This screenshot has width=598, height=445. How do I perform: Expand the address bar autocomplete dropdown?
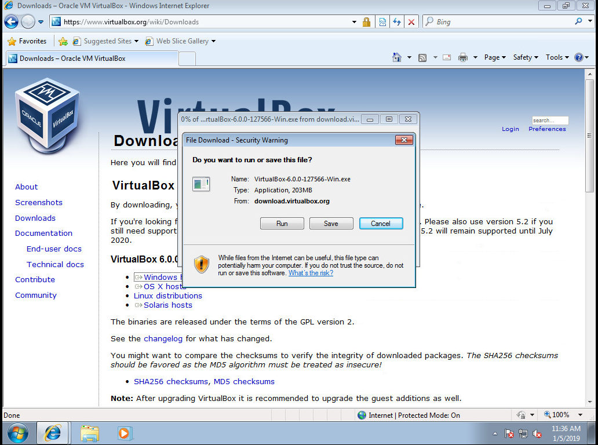pos(354,22)
